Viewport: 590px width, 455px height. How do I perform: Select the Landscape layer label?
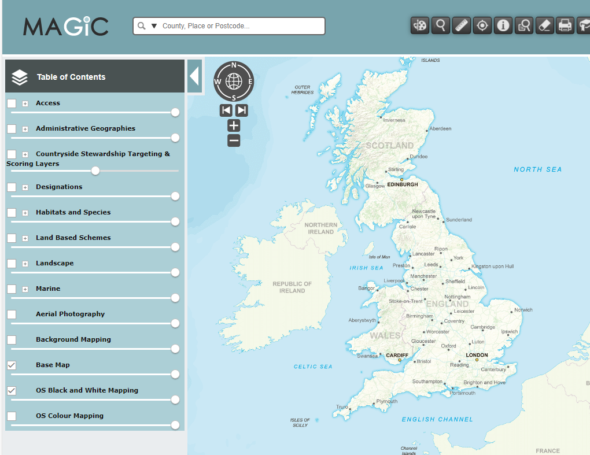click(x=54, y=263)
